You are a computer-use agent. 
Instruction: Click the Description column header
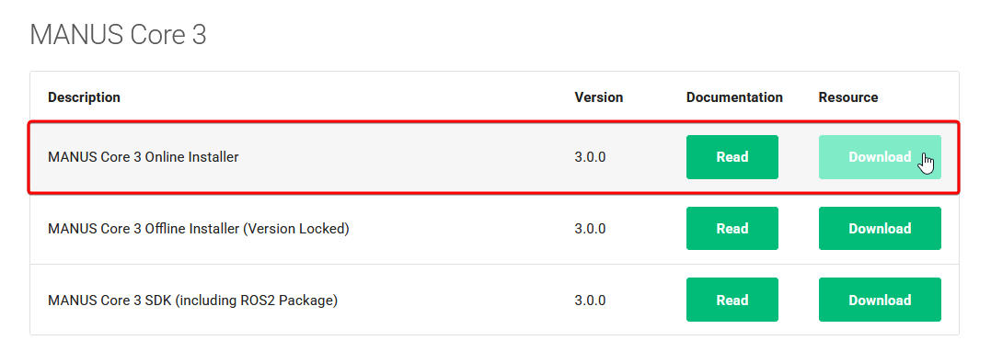[x=84, y=97]
